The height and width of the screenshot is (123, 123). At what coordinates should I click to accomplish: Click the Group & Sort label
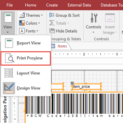(68, 15)
